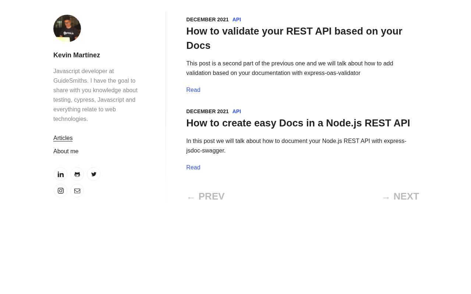Viewport: 471px width, 294px height.
Task: Click the right arrow beside NEXT
Action: coord(386,198)
